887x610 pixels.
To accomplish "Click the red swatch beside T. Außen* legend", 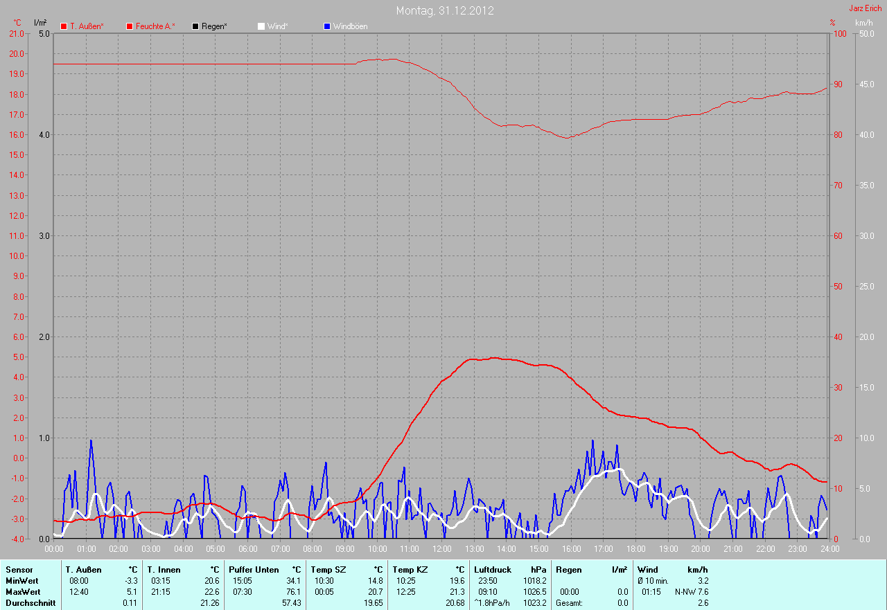I will tap(64, 26).
